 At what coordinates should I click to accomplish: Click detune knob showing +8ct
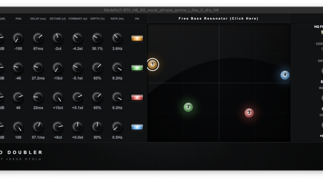[x=58, y=127]
